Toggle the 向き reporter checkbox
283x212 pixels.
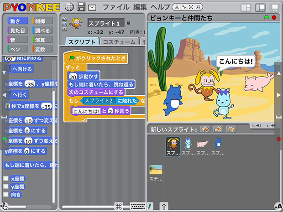(x=6, y=194)
